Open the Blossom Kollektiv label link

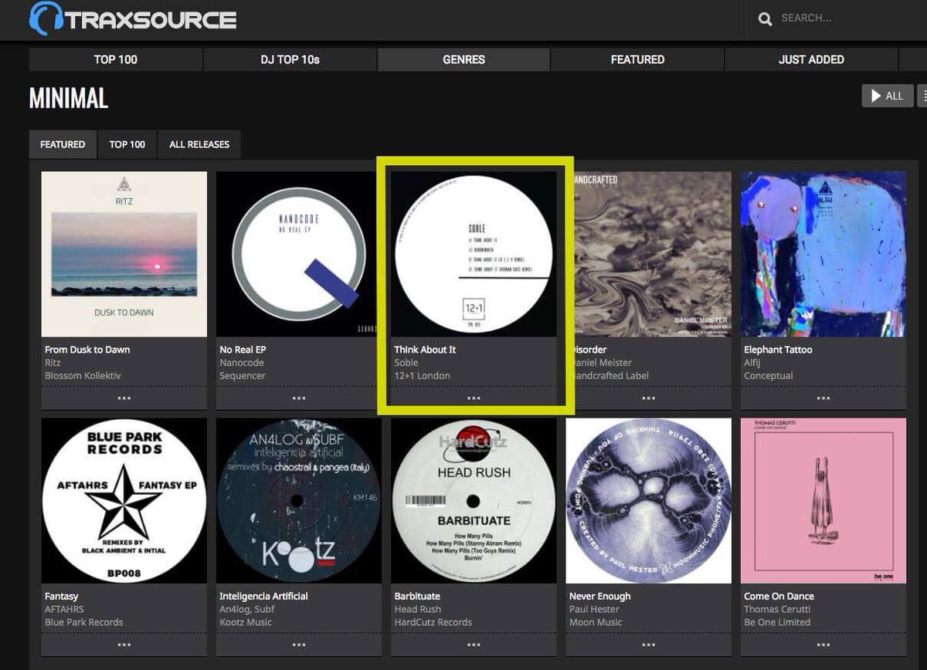(83, 376)
